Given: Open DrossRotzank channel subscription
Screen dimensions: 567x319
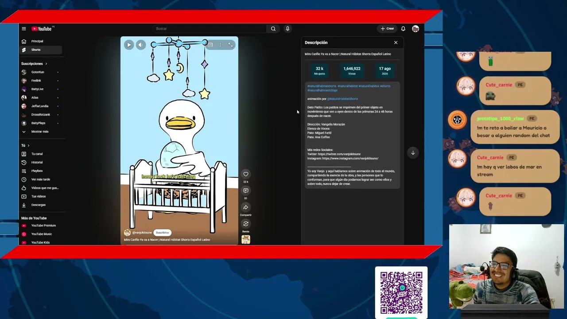Looking at the screenshot, I should [40, 115].
